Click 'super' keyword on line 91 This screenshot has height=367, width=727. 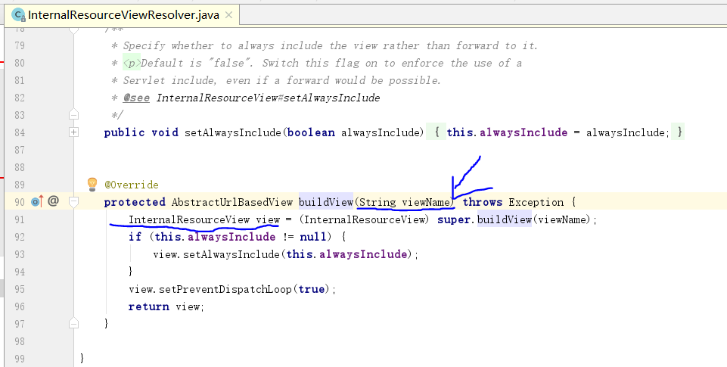[455, 219]
